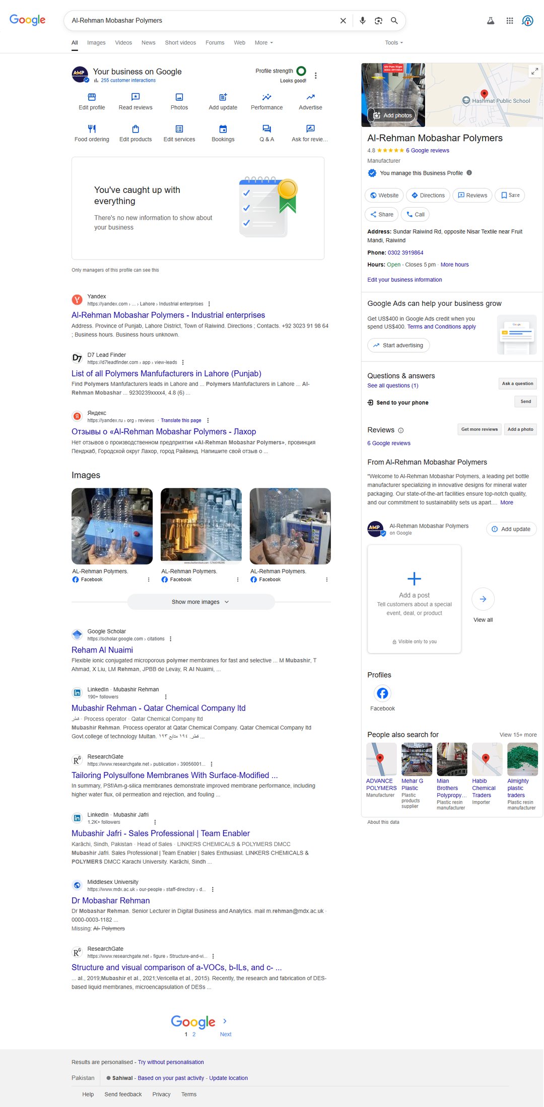544x1107 pixels.
Task: Switch to the Images tab
Action: 96,43
